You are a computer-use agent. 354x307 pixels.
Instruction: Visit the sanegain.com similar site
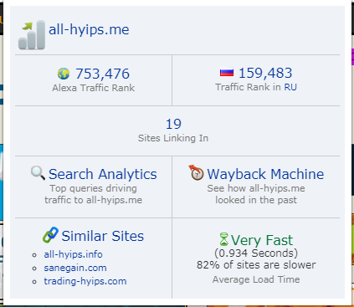75,268
